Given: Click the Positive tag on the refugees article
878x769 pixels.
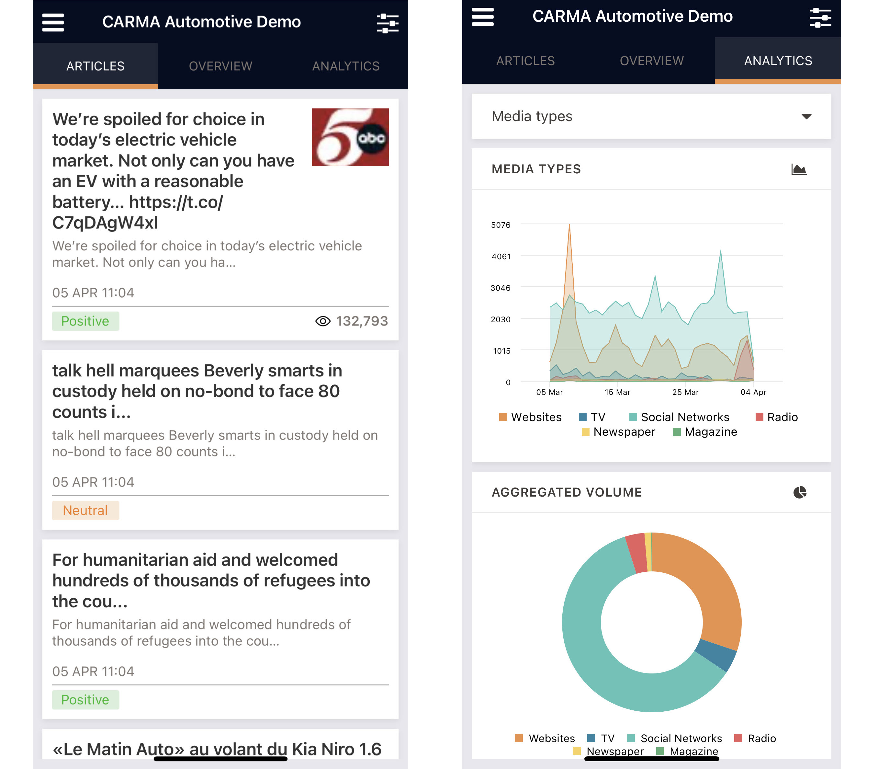Looking at the screenshot, I should click(x=85, y=699).
